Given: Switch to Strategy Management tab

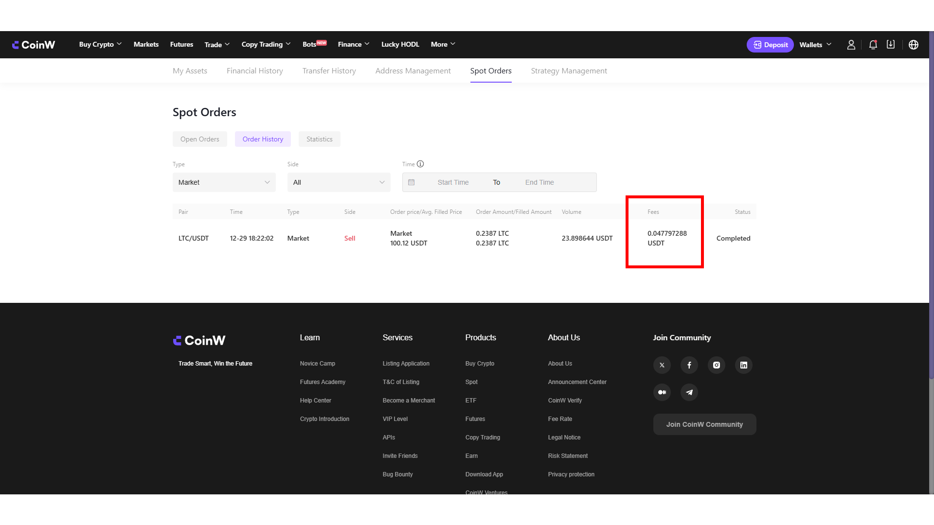Looking at the screenshot, I should coord(569,71).
